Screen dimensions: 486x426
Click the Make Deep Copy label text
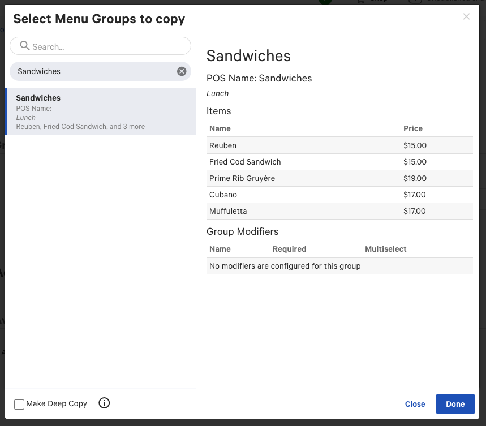point(57,404)
